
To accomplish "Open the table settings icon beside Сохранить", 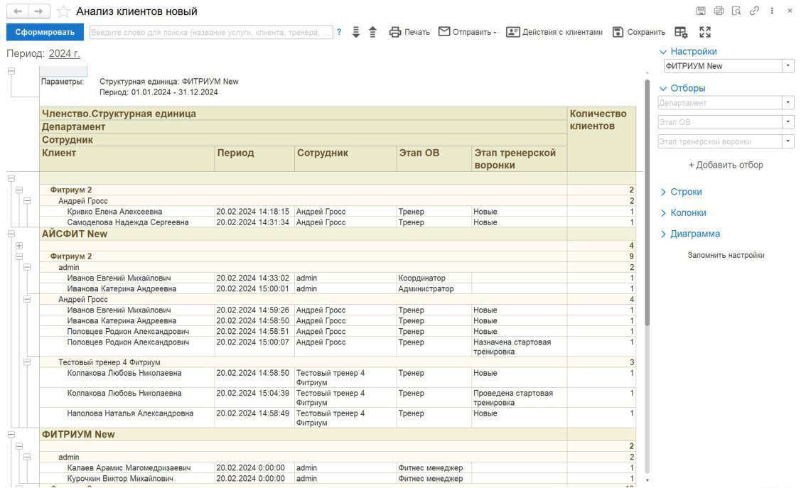I will coord(681,32).
